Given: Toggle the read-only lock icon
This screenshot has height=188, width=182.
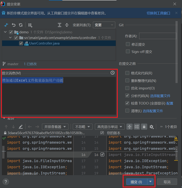Looking at the screenshot, I should 144,127.
